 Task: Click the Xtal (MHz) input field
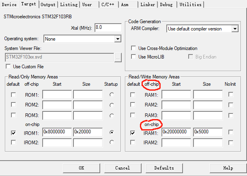click(x=108, y=28)
